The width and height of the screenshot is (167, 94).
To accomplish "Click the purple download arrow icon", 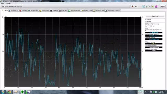I will click(x=156, y=7).
